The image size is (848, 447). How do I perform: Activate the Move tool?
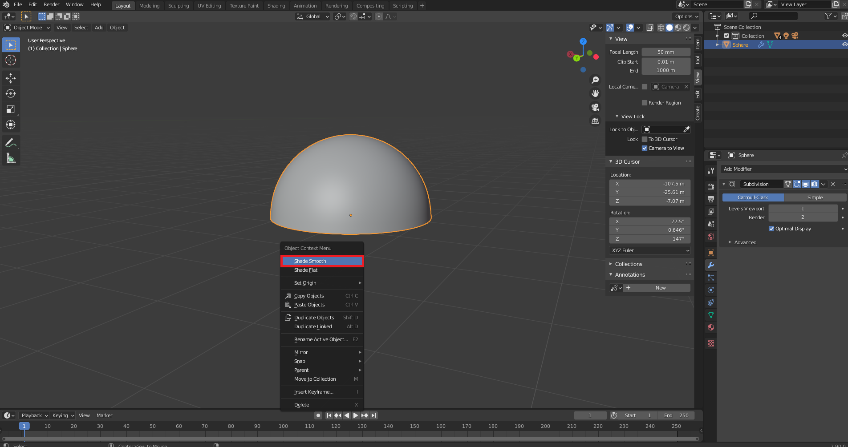tap(11, 78)
